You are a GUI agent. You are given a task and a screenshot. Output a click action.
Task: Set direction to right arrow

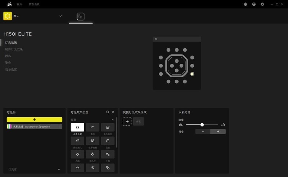(218, 131)
